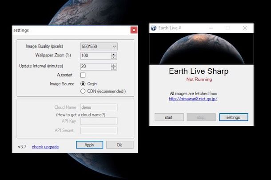Image resolution: width=271 pixels, height=180 pixels.
Task: Close the Earth Live # window
Action: (245, 28)
